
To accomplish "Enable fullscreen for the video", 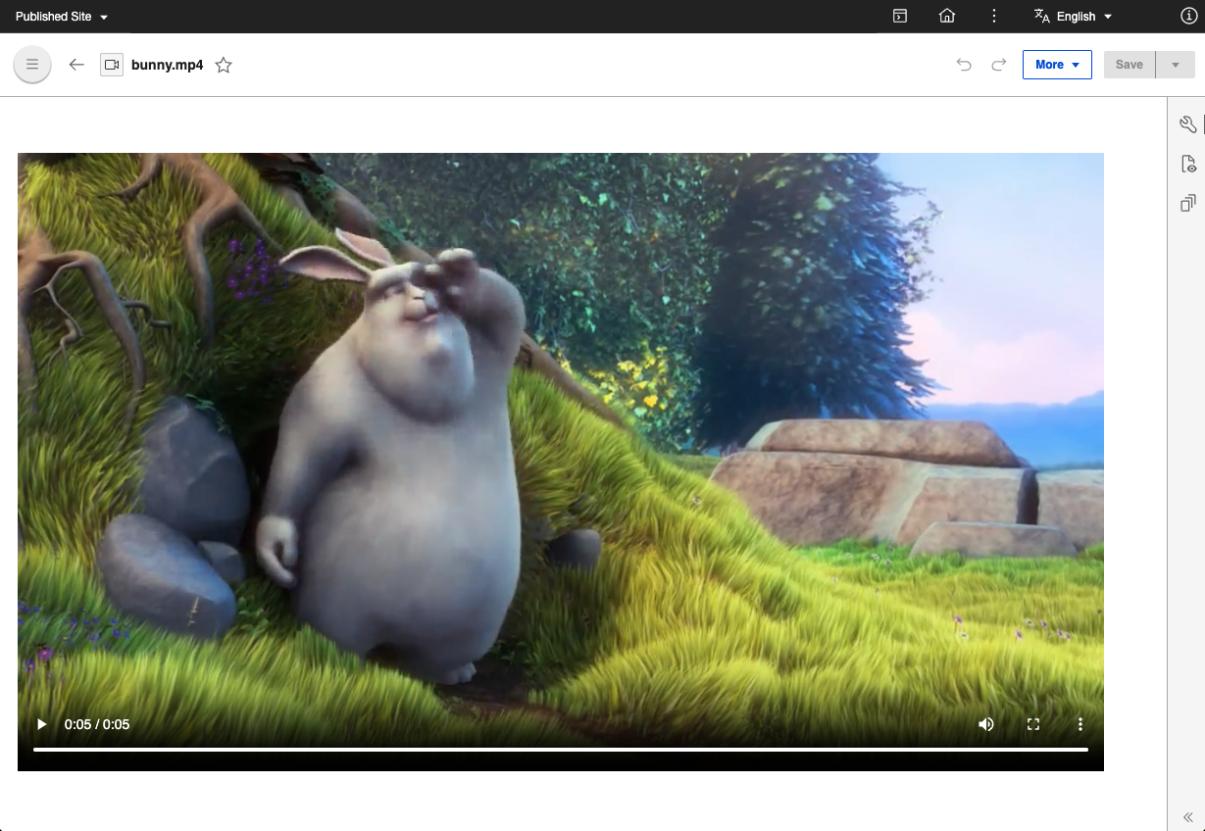I will point(1033,724).
